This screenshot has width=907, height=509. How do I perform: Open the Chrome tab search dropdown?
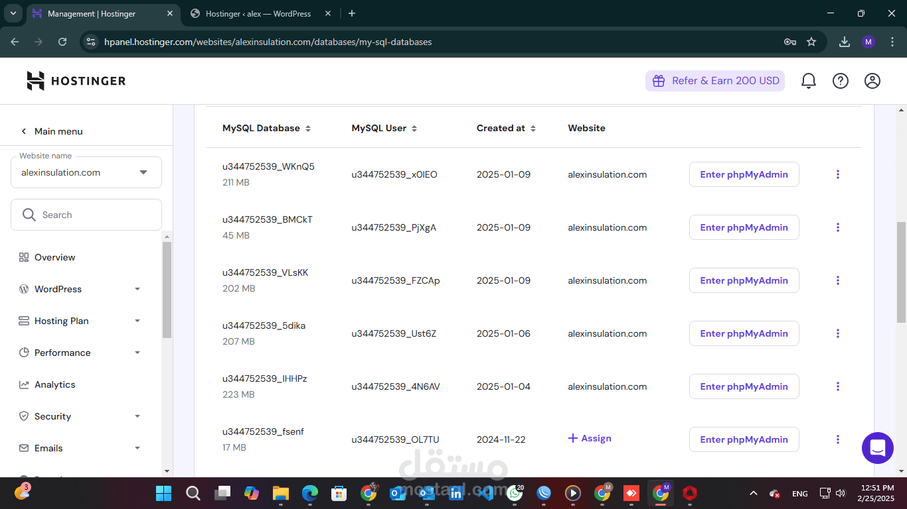pos(13,13)
